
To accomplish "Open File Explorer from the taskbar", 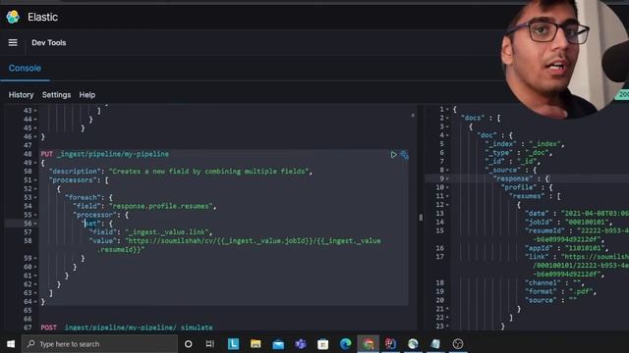I will pos(256,344).
